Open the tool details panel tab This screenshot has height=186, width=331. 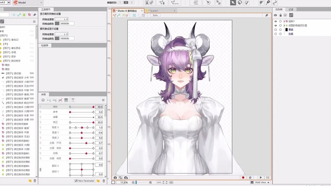click(46, 10)
